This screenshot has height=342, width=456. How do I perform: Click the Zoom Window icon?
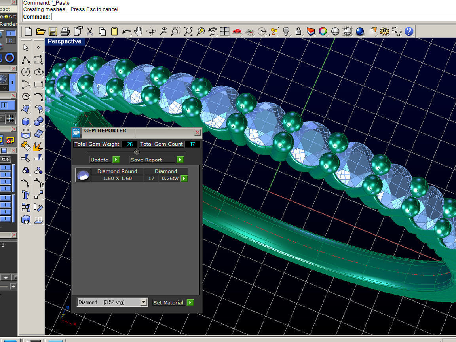[x=176, y=31]
